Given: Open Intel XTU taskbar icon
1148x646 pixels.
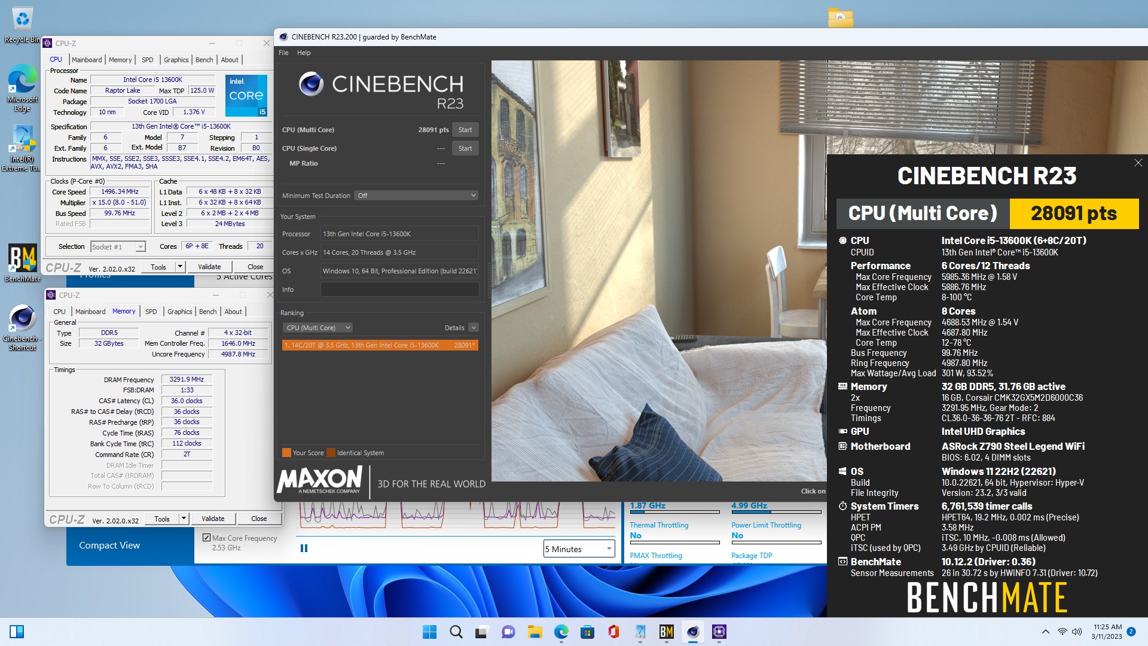Looking at the screenshot, I should [640, 632].
